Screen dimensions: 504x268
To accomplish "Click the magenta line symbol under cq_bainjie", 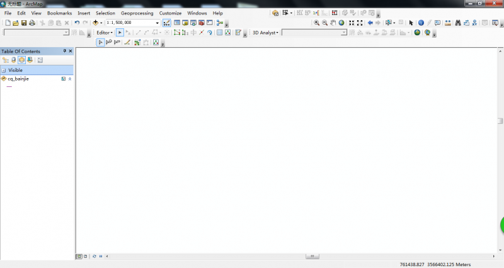I will click(x=9, y=86).
